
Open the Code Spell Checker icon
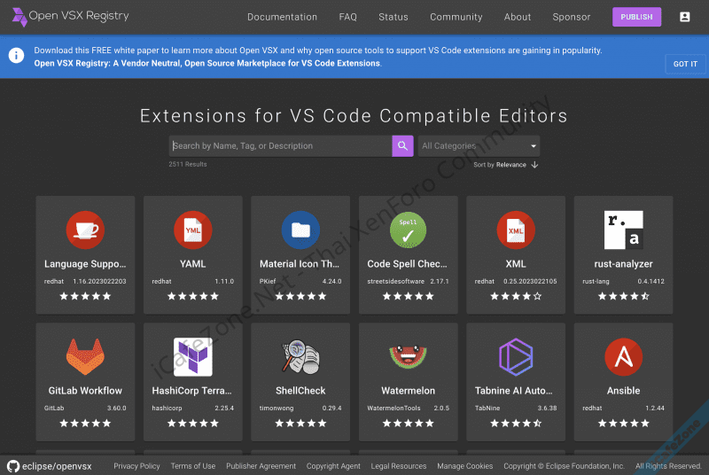tap(408, 230)
